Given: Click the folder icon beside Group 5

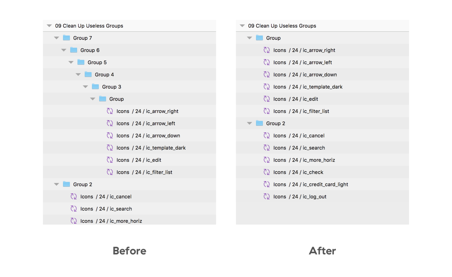Looking at the screenshot, I should [x=81, y=62].
